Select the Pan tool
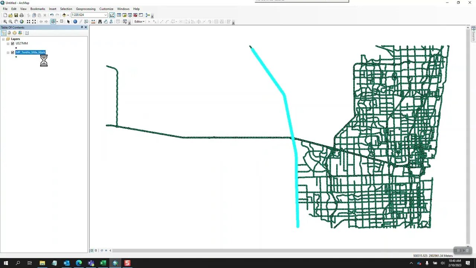Screen dimensions: 476x268 (x=16, y=22)
